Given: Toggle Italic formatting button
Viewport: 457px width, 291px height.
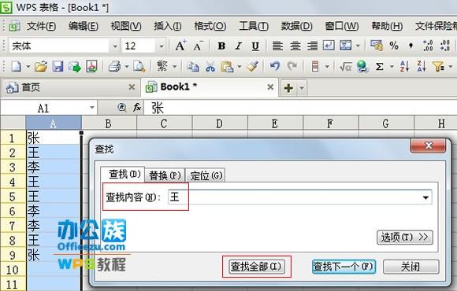Looking at the screenshot, I should [x=239, y=46].
